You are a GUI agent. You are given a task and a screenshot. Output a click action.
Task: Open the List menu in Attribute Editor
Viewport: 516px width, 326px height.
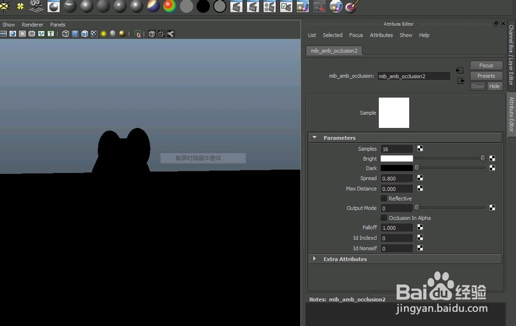click(x=312, y=35)
